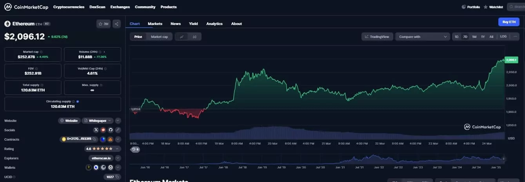Open the Watchlist star link
525x182 pixels.
(x=493, y=7)
